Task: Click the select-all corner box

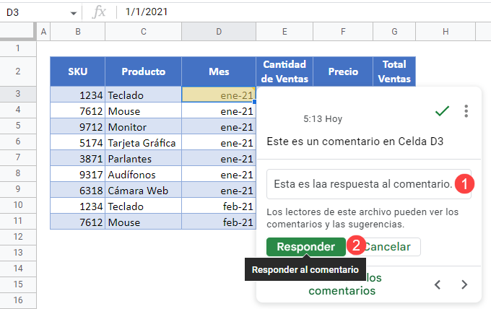Action: click(18, 32)
